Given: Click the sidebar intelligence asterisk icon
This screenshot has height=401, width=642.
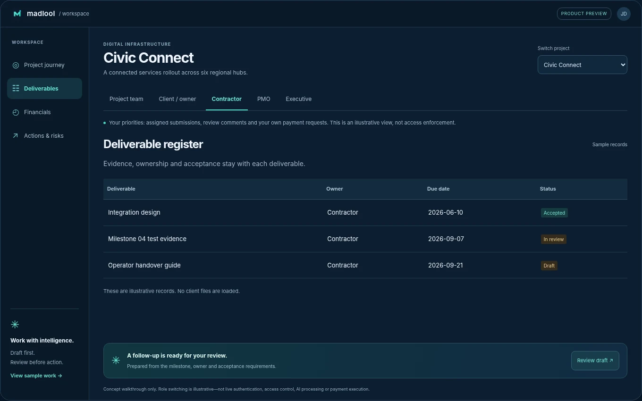Looking at the screenshot, I should [15, 324].
